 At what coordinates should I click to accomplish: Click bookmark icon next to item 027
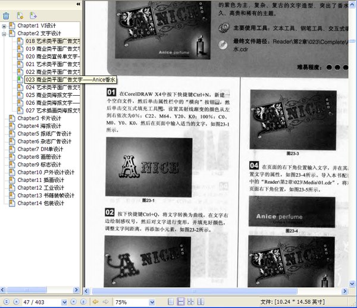point(20,111)
